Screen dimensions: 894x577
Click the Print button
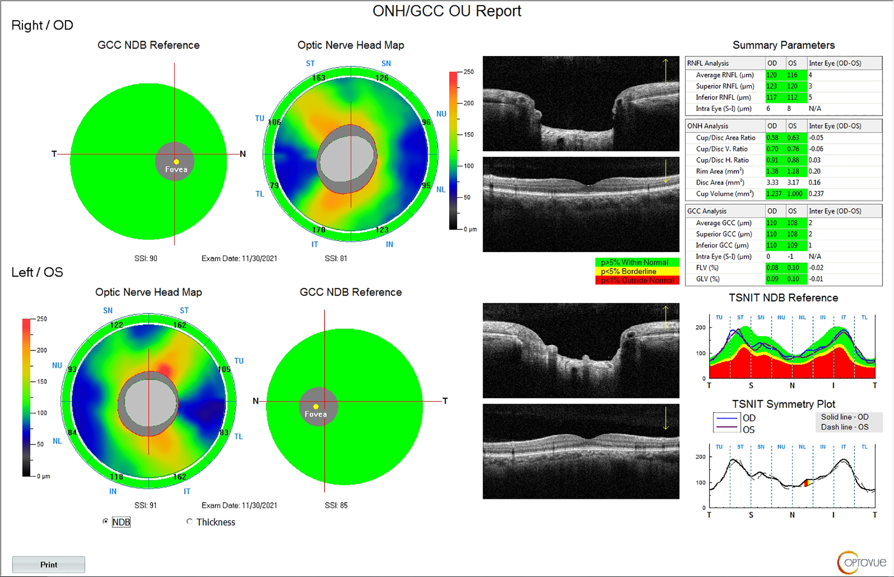(x=49, y=564)
